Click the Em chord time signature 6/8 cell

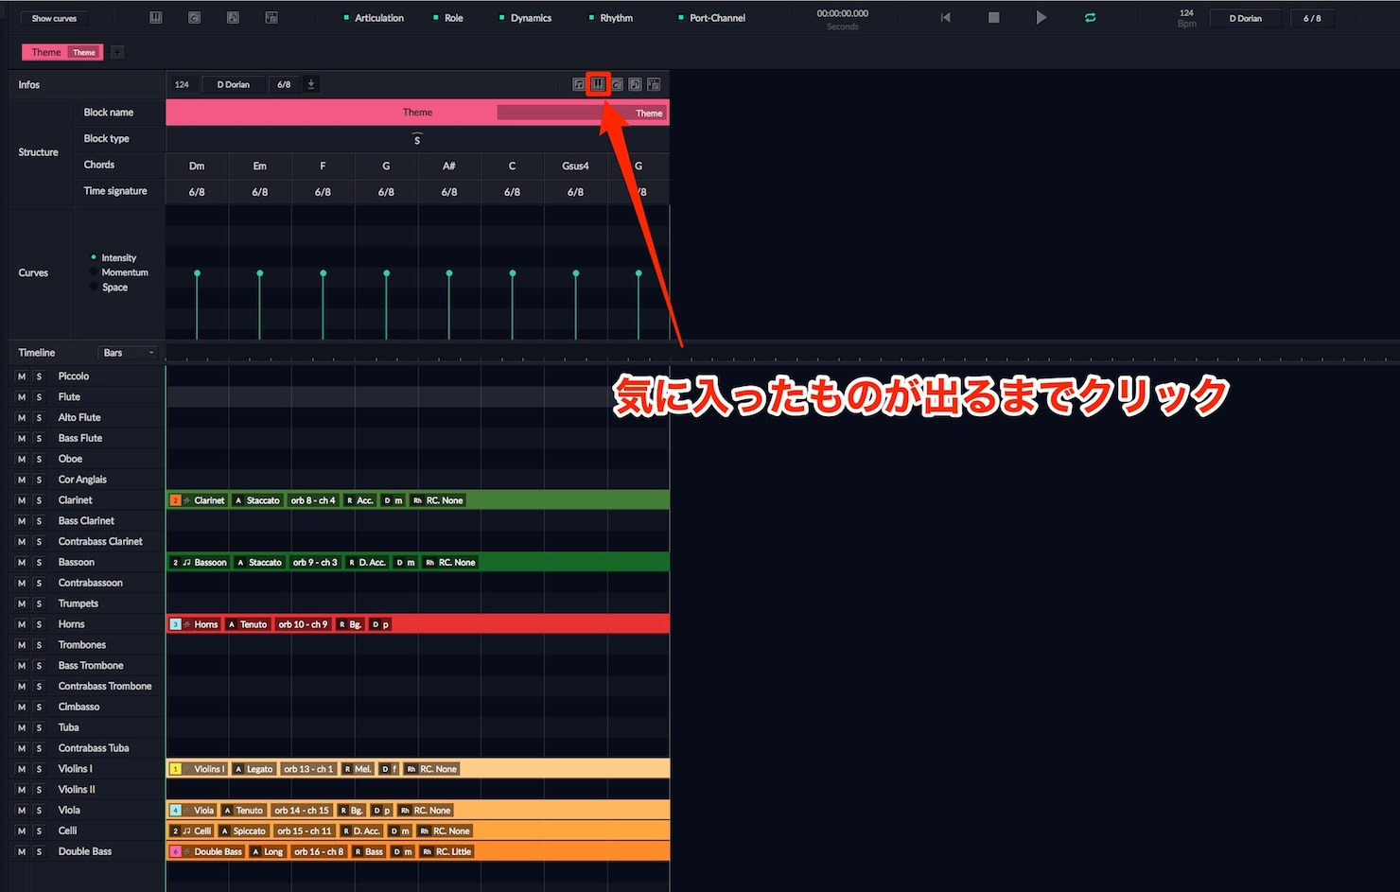[x=260, y=192]
